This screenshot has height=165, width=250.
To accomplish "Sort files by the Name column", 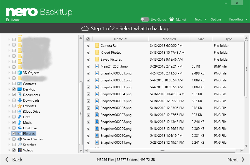I will pyautogui.click(x=120, y=39).
